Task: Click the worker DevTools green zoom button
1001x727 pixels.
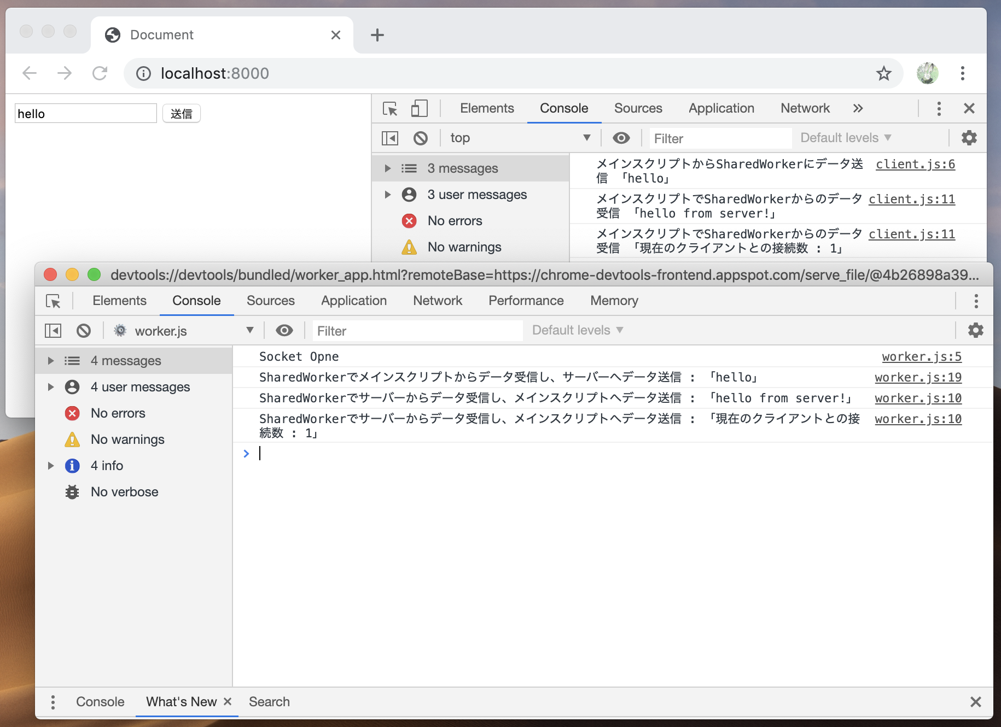Action: coord(94,274)
